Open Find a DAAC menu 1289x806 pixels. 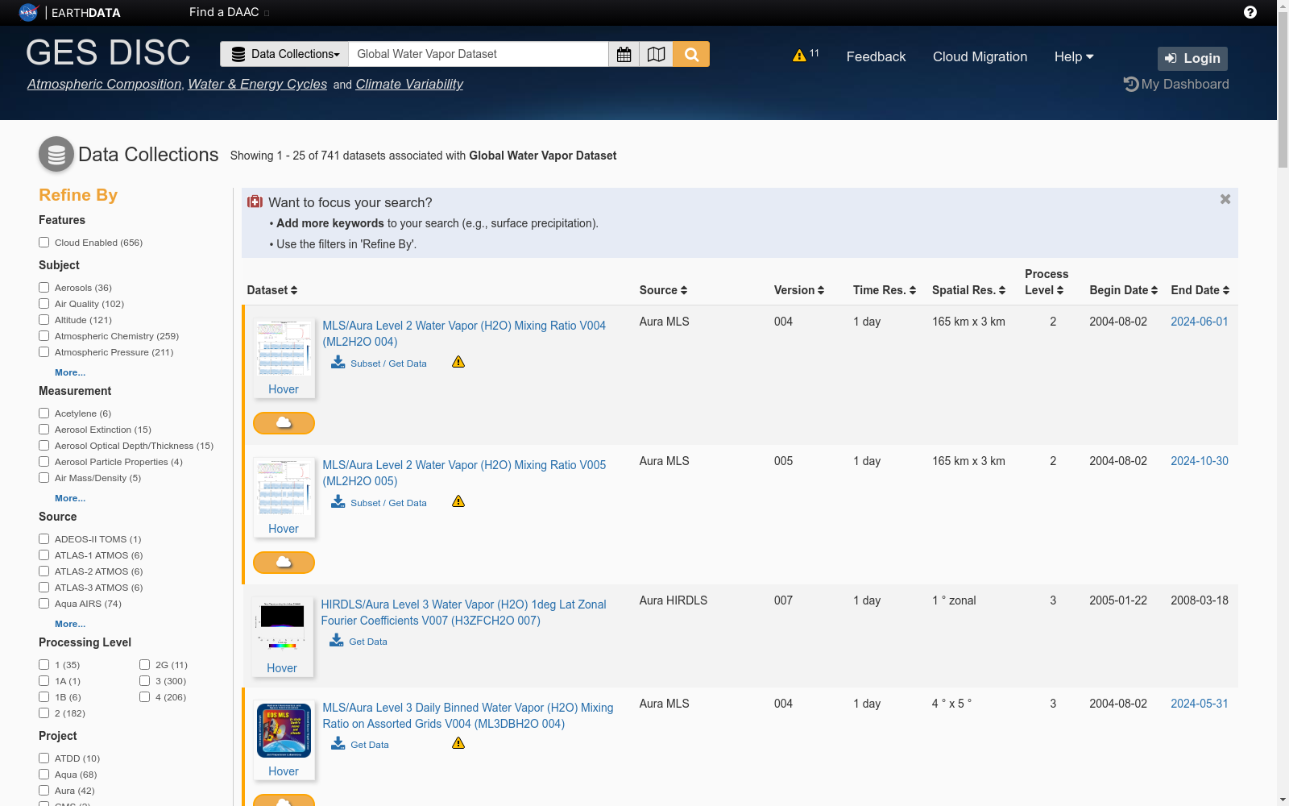point(229,12)
